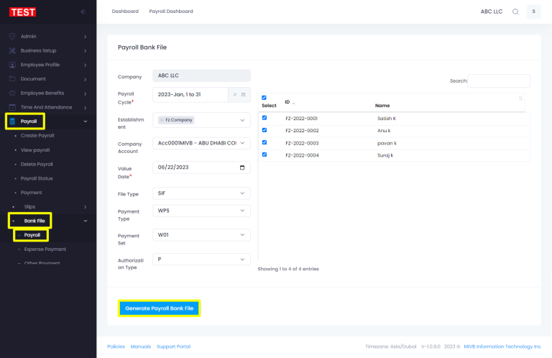Open the Establishment dropdown

201,120
